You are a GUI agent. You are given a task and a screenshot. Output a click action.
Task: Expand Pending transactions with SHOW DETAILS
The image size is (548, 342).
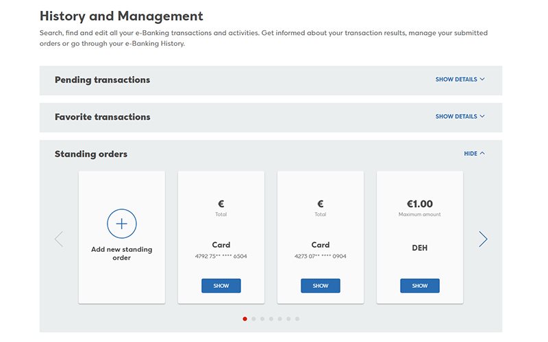click(x=460, y=79)
